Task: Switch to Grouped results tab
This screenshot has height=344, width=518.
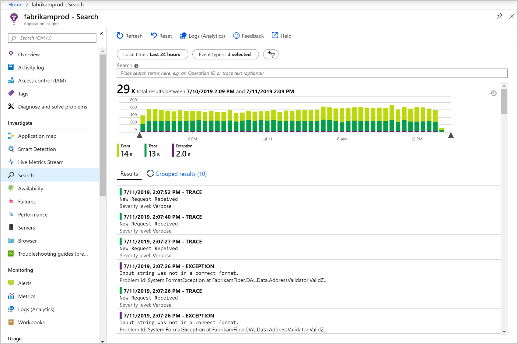Action: [x=181, y=174]
